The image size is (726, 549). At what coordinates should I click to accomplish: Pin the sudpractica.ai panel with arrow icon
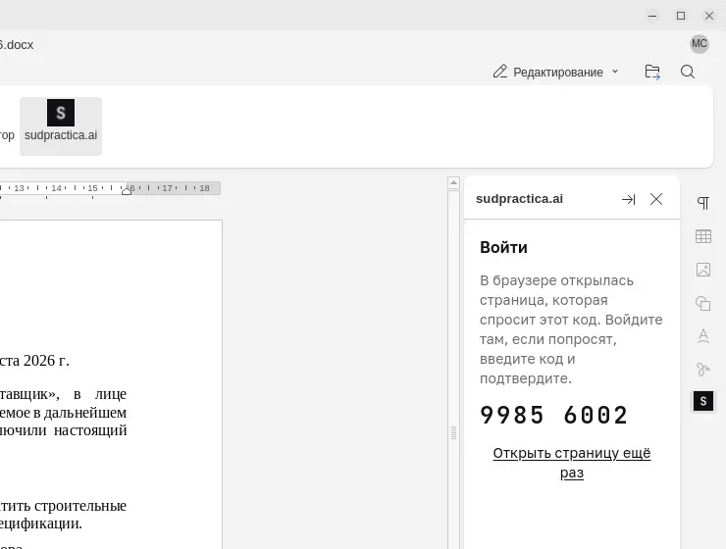pos(628,199)
